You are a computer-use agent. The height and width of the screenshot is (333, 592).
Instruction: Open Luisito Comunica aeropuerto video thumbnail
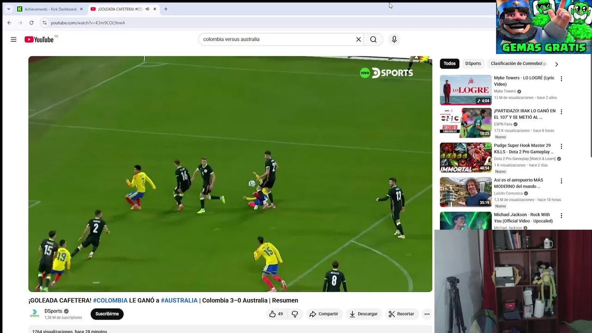pyautogui.click(x=465, y=192)
